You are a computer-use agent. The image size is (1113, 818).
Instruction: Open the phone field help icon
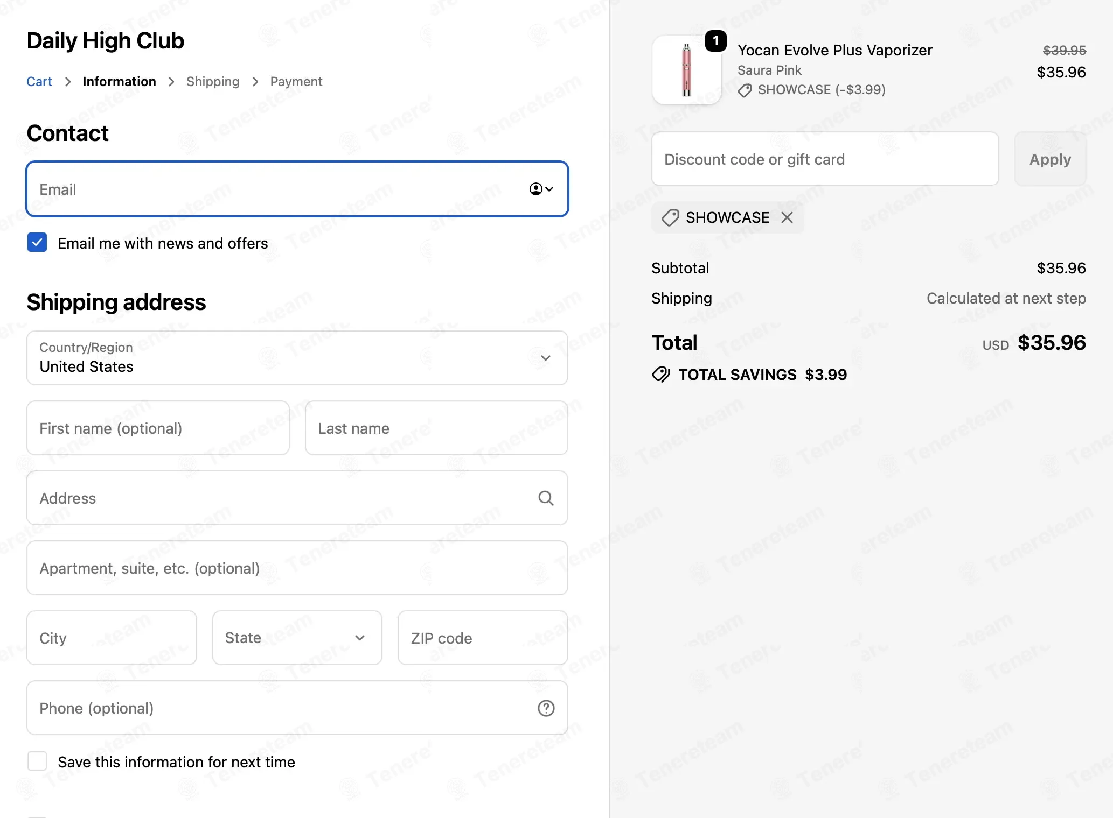click(546, 708)
